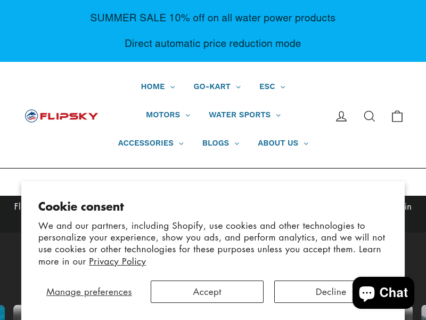This screenshot has width=426, height=320.
Task: Expand the HOME menu chevron
Action: (173, 87)
